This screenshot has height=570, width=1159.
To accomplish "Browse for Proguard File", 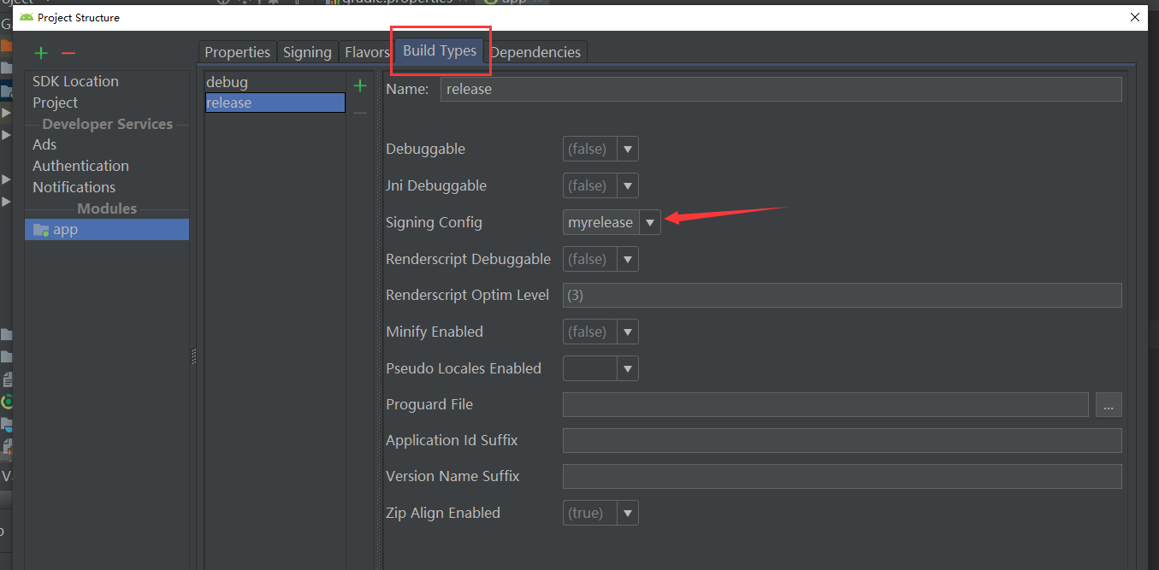I will 1109,405.
